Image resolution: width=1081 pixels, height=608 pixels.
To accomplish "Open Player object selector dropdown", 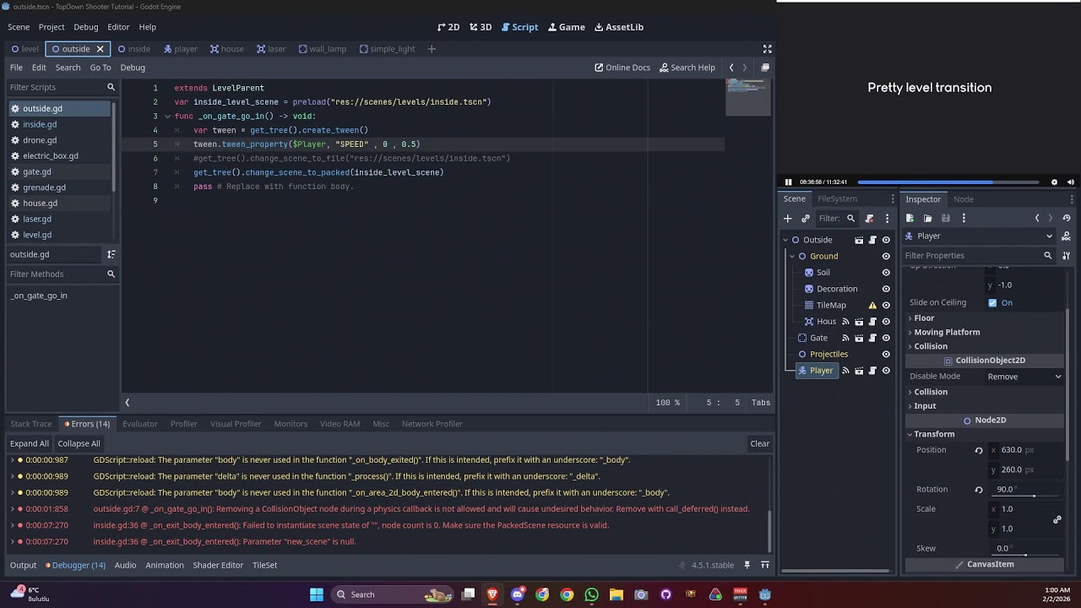I will 980,236.
